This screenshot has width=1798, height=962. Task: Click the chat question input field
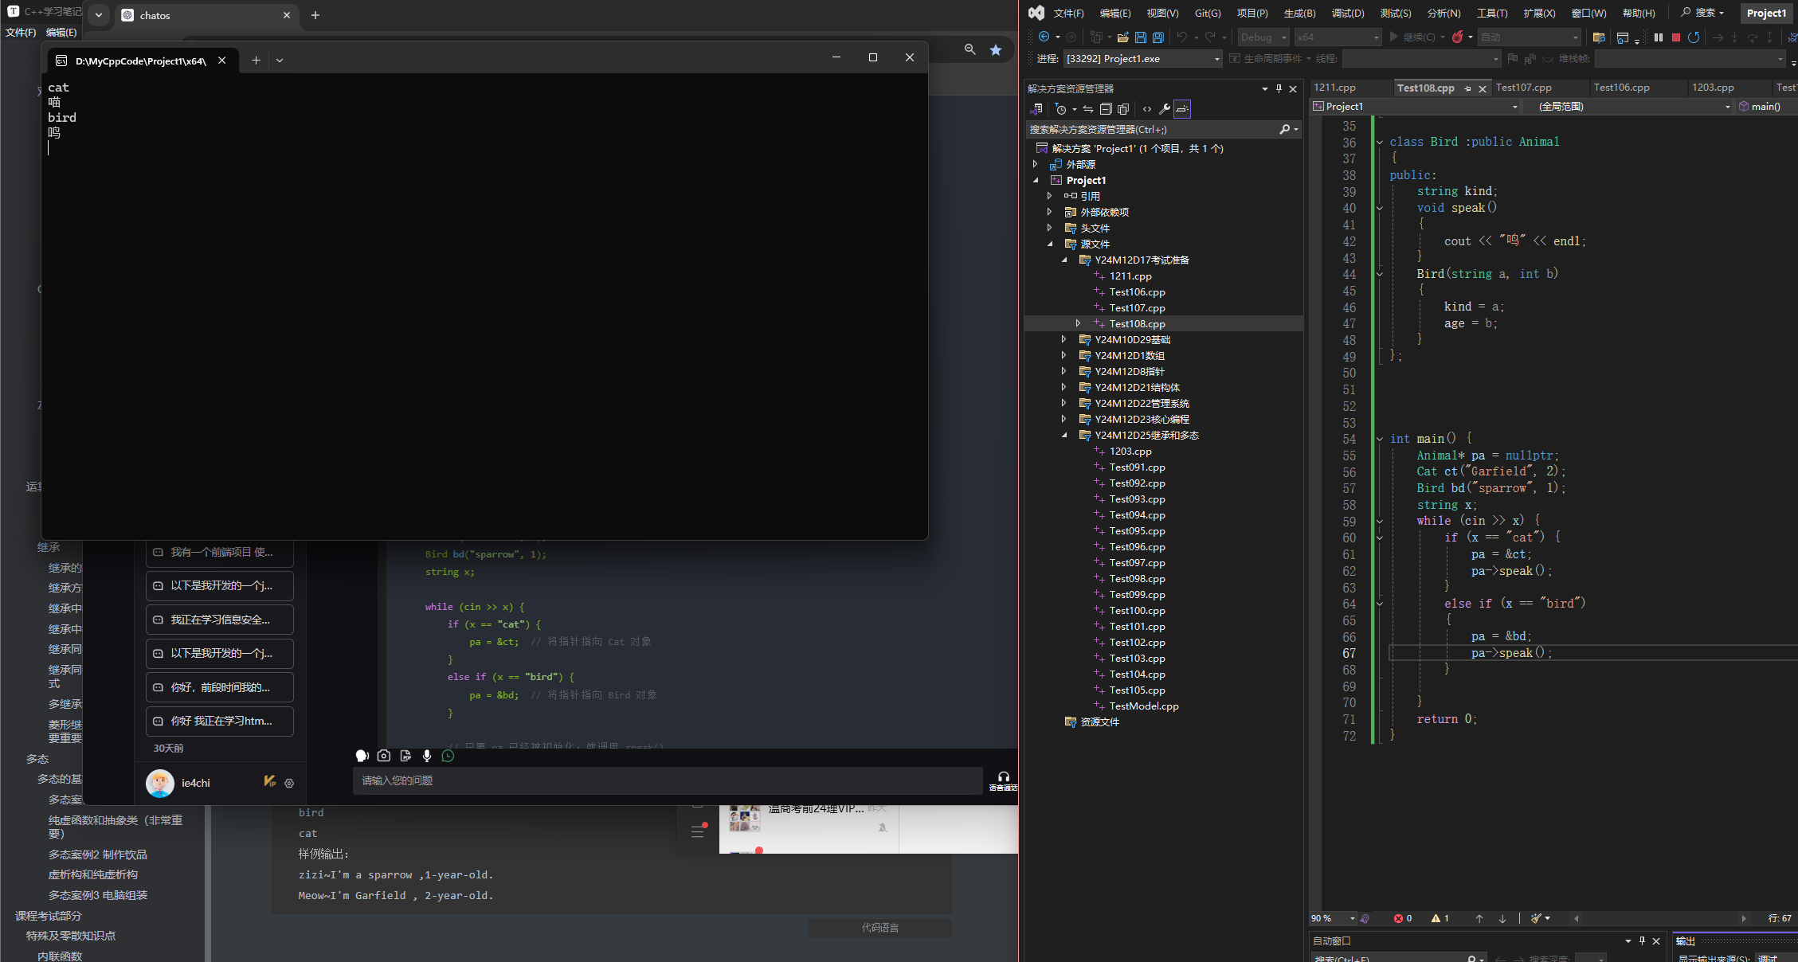coord(668,780)
